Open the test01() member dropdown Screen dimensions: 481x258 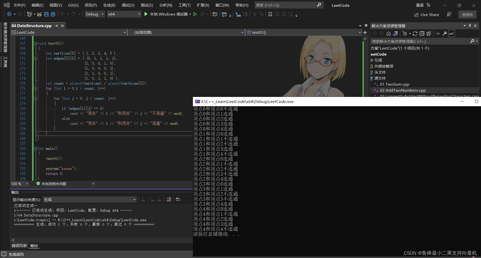(x=304, y=33)
